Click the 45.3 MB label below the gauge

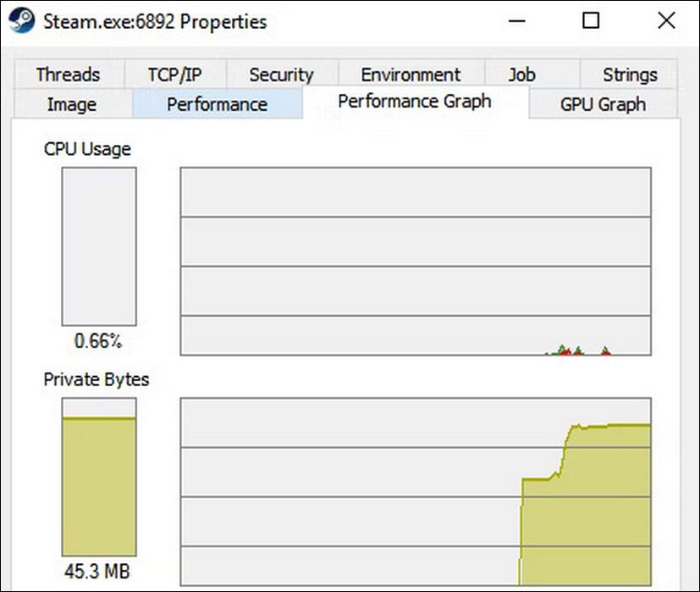pos(98,572)
